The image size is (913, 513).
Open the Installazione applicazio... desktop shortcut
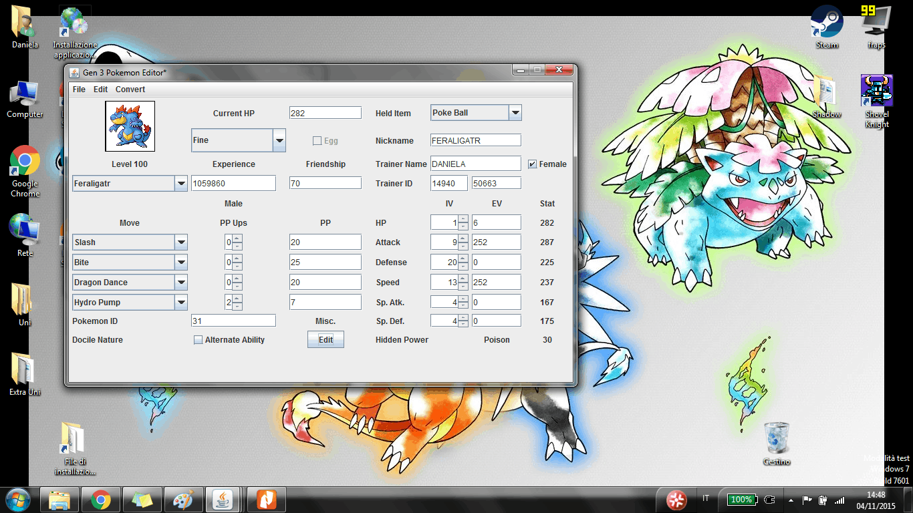75,31
